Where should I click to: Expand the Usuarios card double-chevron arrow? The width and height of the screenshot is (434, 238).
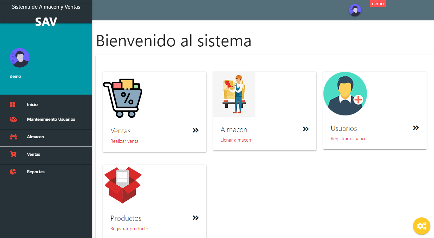coord(416,128)
